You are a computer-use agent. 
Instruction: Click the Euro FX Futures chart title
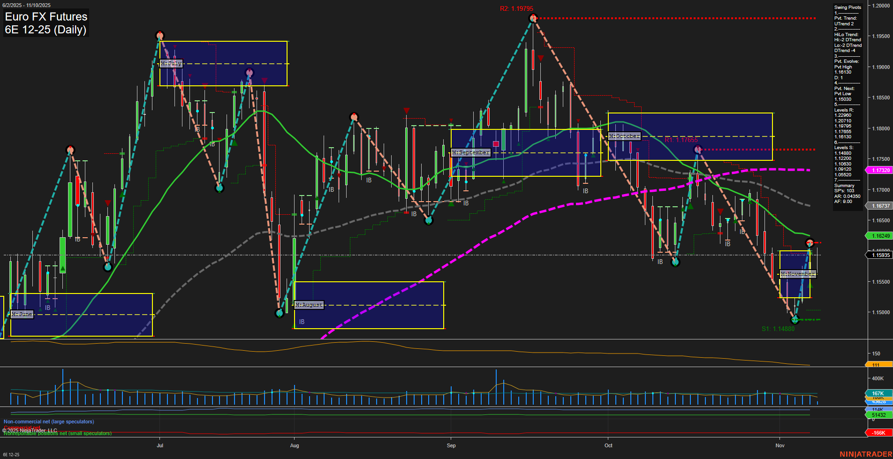(45, 16)
